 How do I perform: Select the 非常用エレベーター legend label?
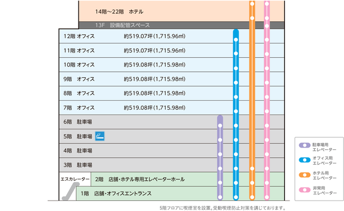click(x=325, y=190)
